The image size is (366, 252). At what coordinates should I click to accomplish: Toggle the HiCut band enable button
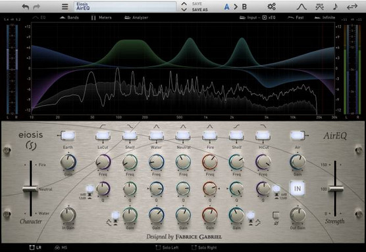pos(263,135)
